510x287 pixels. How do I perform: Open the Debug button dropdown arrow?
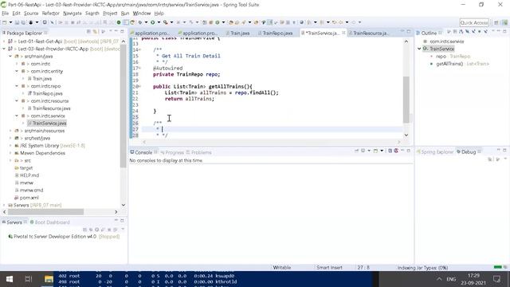pyautogui.click(x=146, y=22)
